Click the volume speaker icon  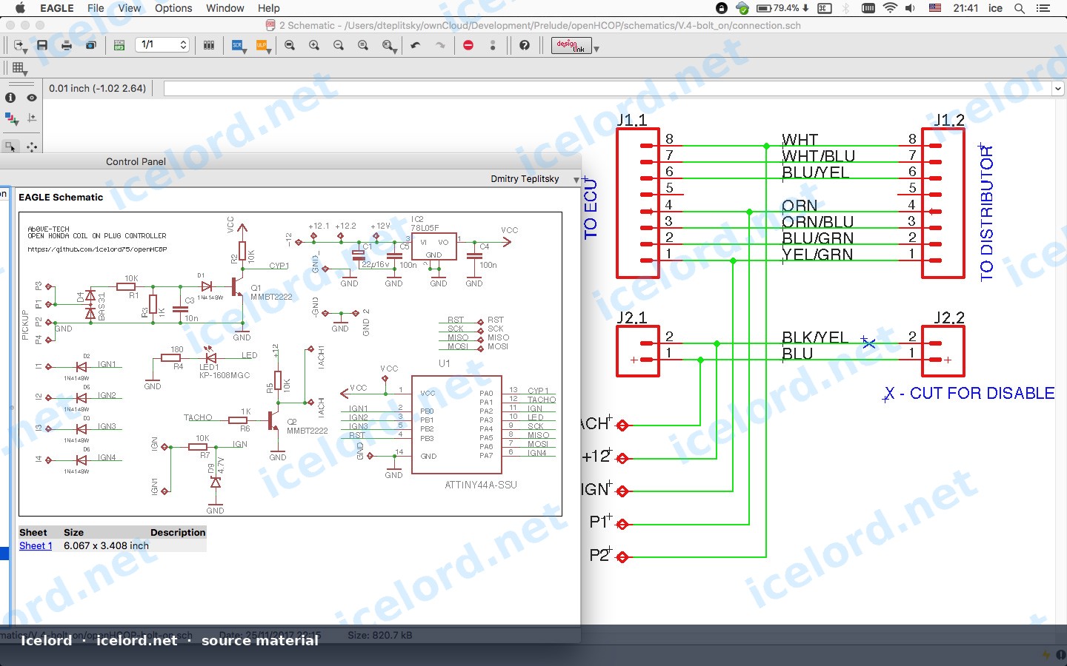coord(911,8)
